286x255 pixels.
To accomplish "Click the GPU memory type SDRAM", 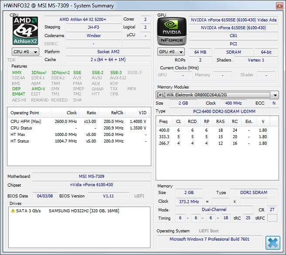I will tap(234, 52).
